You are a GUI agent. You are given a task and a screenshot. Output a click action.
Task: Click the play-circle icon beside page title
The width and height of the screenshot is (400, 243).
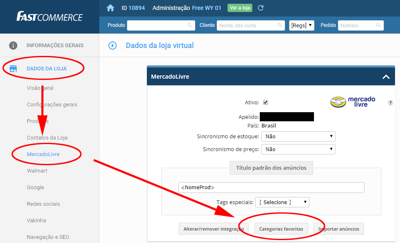click(x=113, y=46)
